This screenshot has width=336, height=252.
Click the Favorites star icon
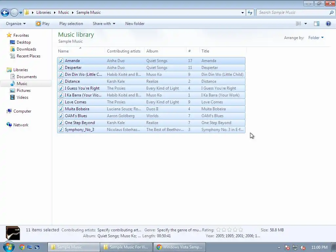click(x=9, y=35)
